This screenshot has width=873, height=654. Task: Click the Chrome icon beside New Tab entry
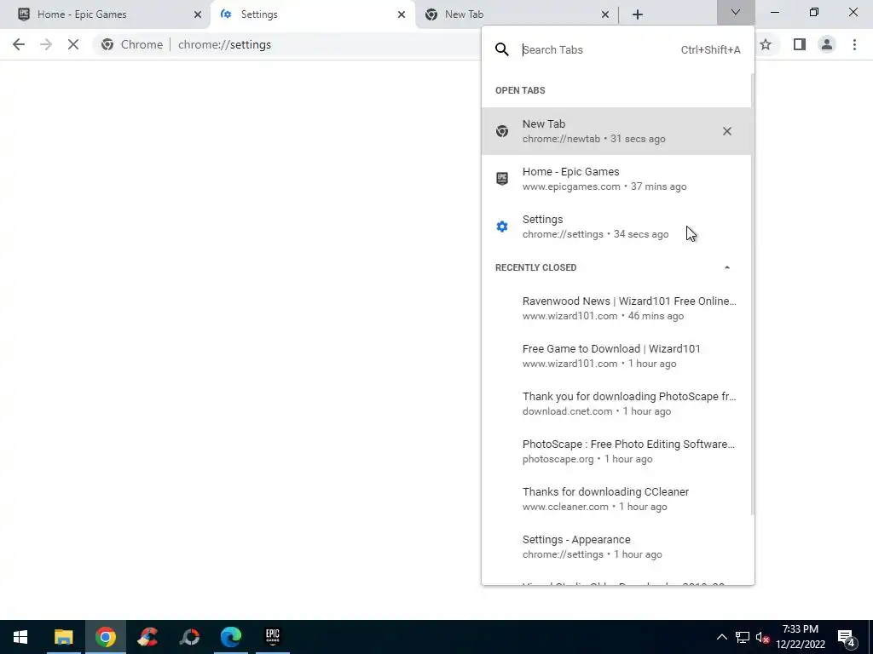[501, 131]
